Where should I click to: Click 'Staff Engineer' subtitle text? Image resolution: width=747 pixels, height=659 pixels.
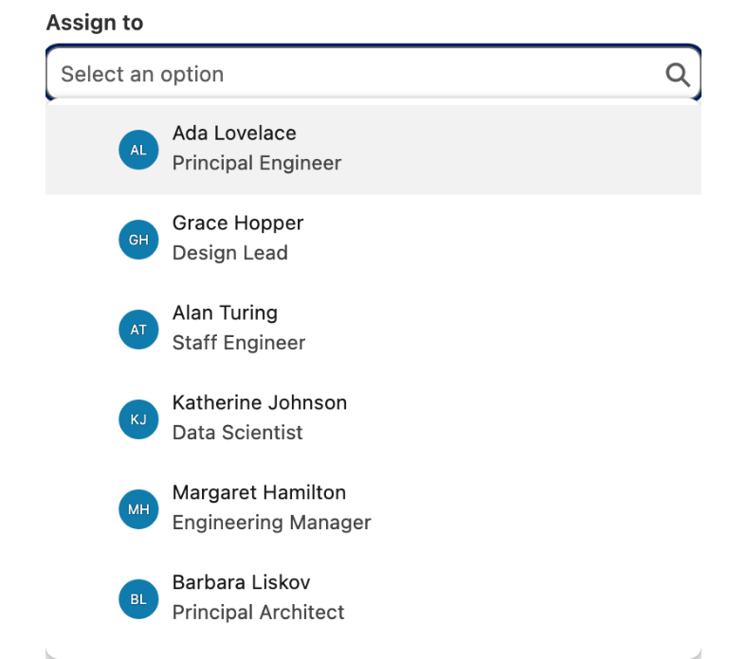[x=239, y=343]
